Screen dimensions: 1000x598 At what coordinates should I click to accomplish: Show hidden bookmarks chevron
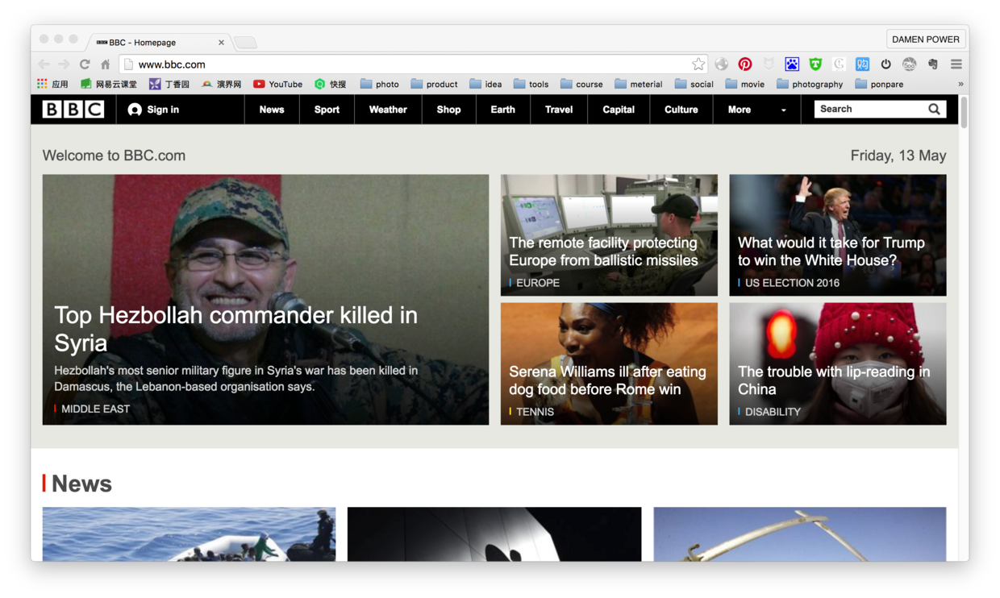point(960,84)
